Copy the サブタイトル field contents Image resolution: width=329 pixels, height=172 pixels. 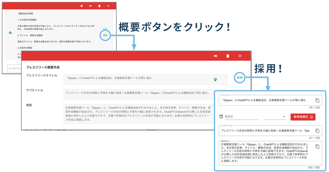[x=317, y=131]
